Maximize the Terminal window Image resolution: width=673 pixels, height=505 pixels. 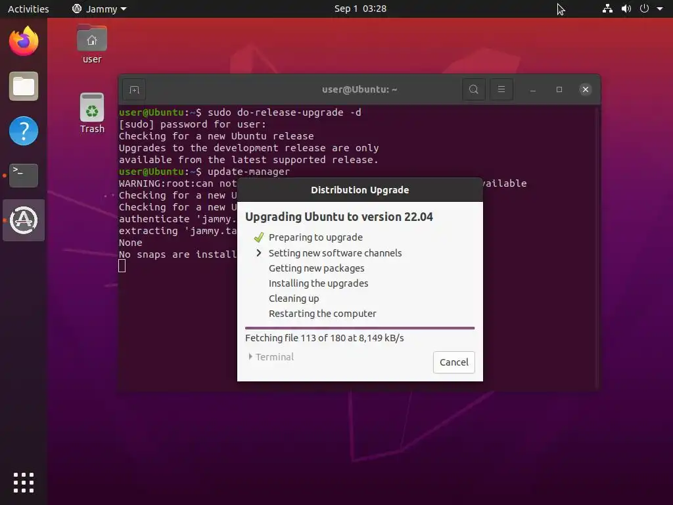[559, 89]
